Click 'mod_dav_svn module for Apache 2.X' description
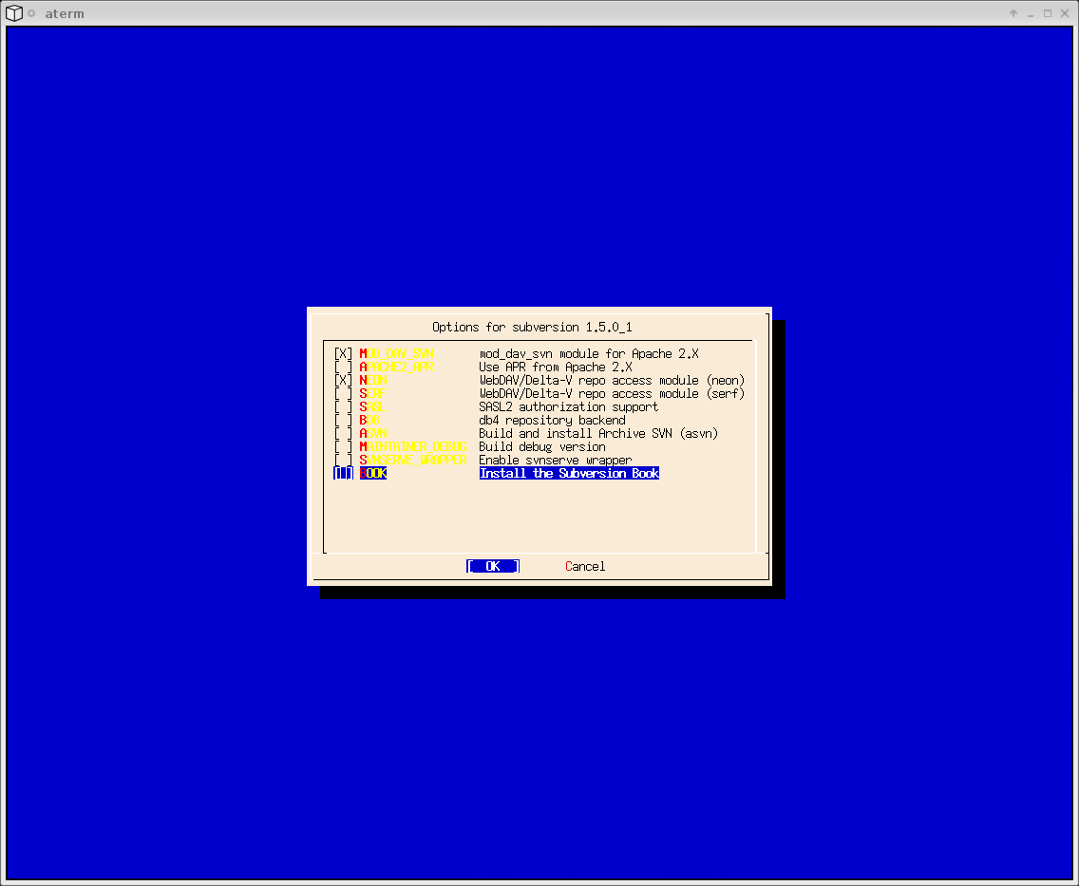Viewport: 1079px width, 886px height. click(x=589, y=353)
